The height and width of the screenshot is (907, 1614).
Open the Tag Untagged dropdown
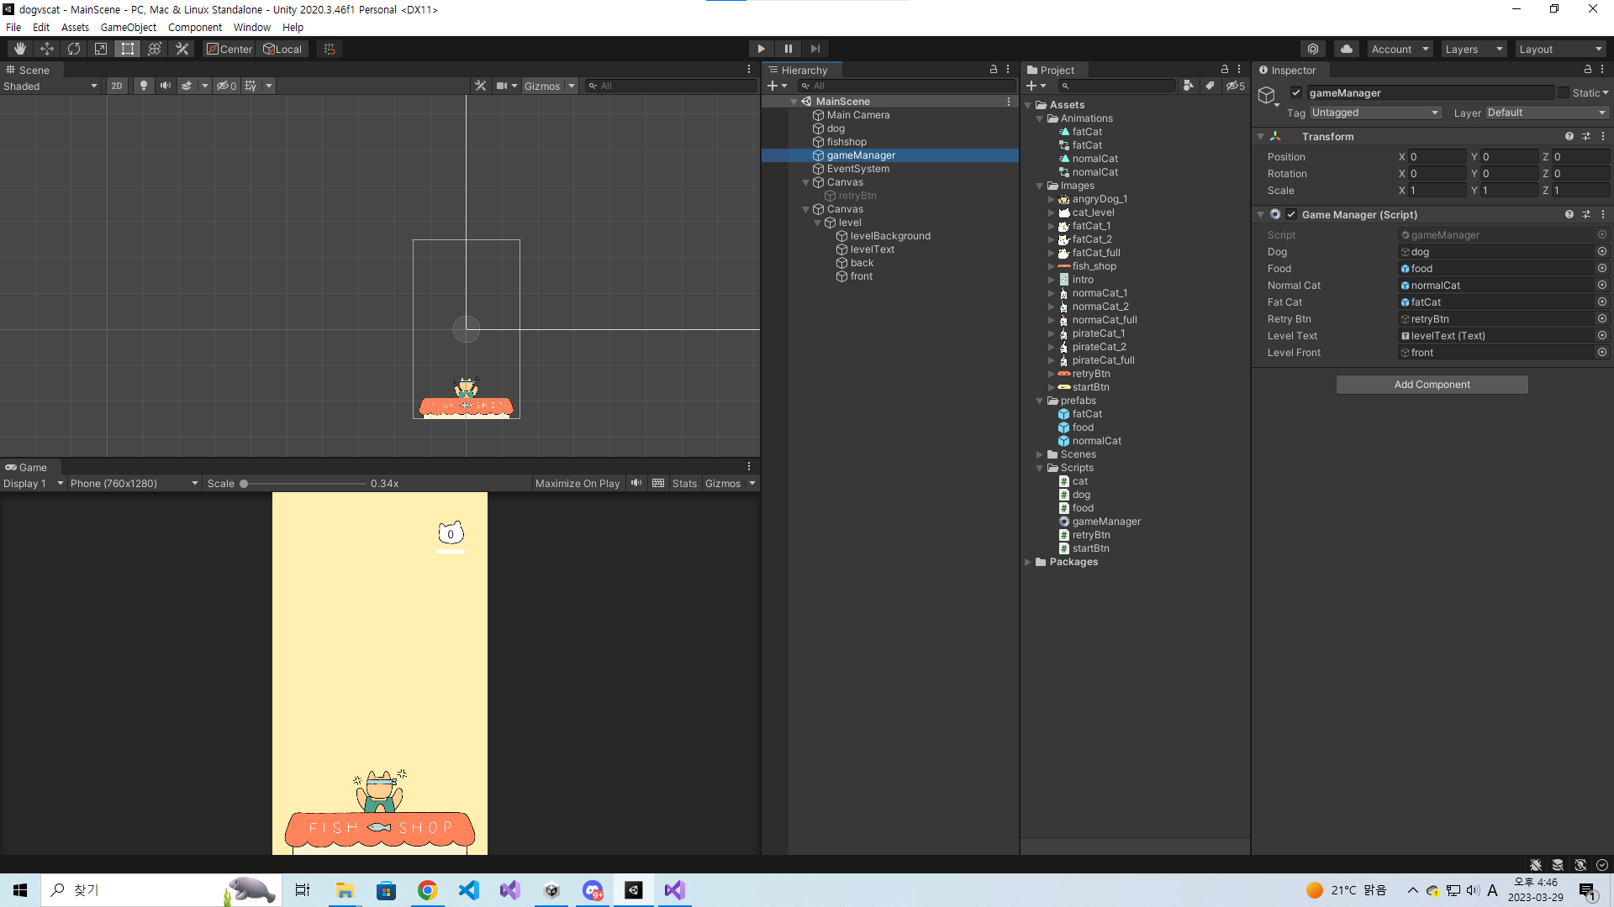tap(1375, 113)
